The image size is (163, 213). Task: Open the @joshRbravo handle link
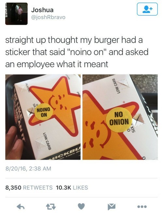pyautogui.click(x=48, y=17)
